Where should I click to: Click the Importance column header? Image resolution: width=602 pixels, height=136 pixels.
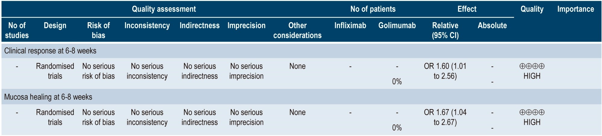(575, 9)
